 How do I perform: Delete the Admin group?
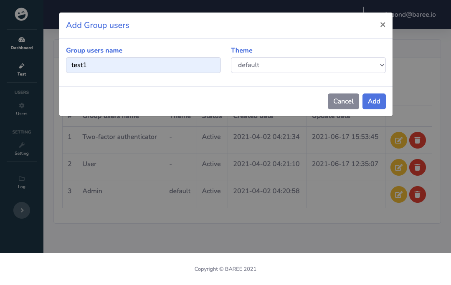tap(417, 194)
